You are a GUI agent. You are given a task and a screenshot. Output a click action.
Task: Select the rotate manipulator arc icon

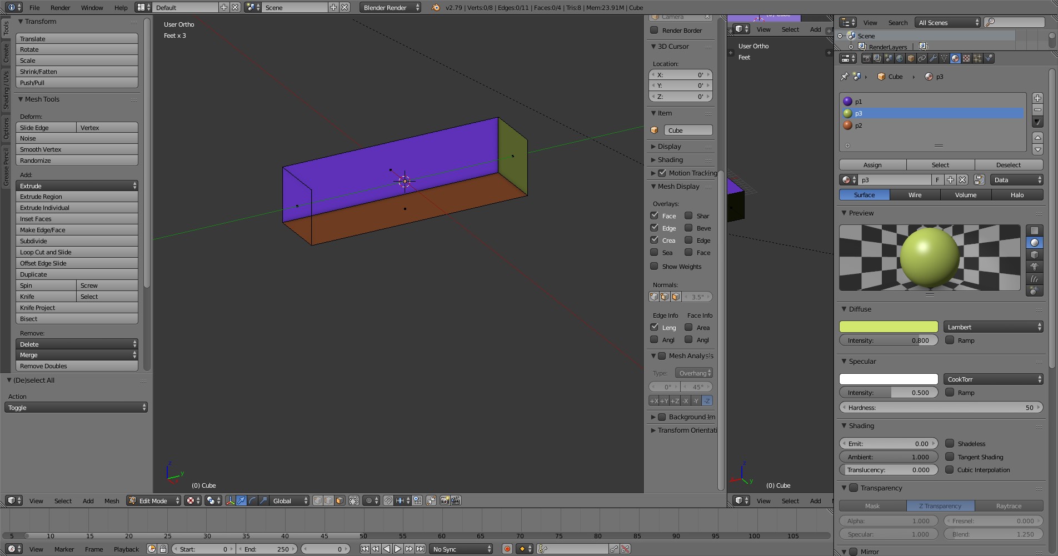(252, 500)
